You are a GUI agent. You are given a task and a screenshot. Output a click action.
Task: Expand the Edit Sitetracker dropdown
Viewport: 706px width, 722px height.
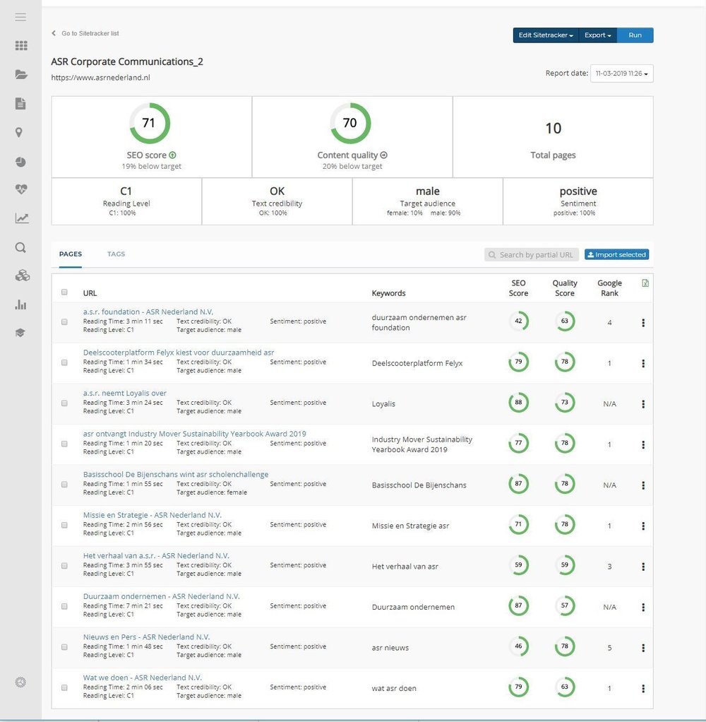546,35
